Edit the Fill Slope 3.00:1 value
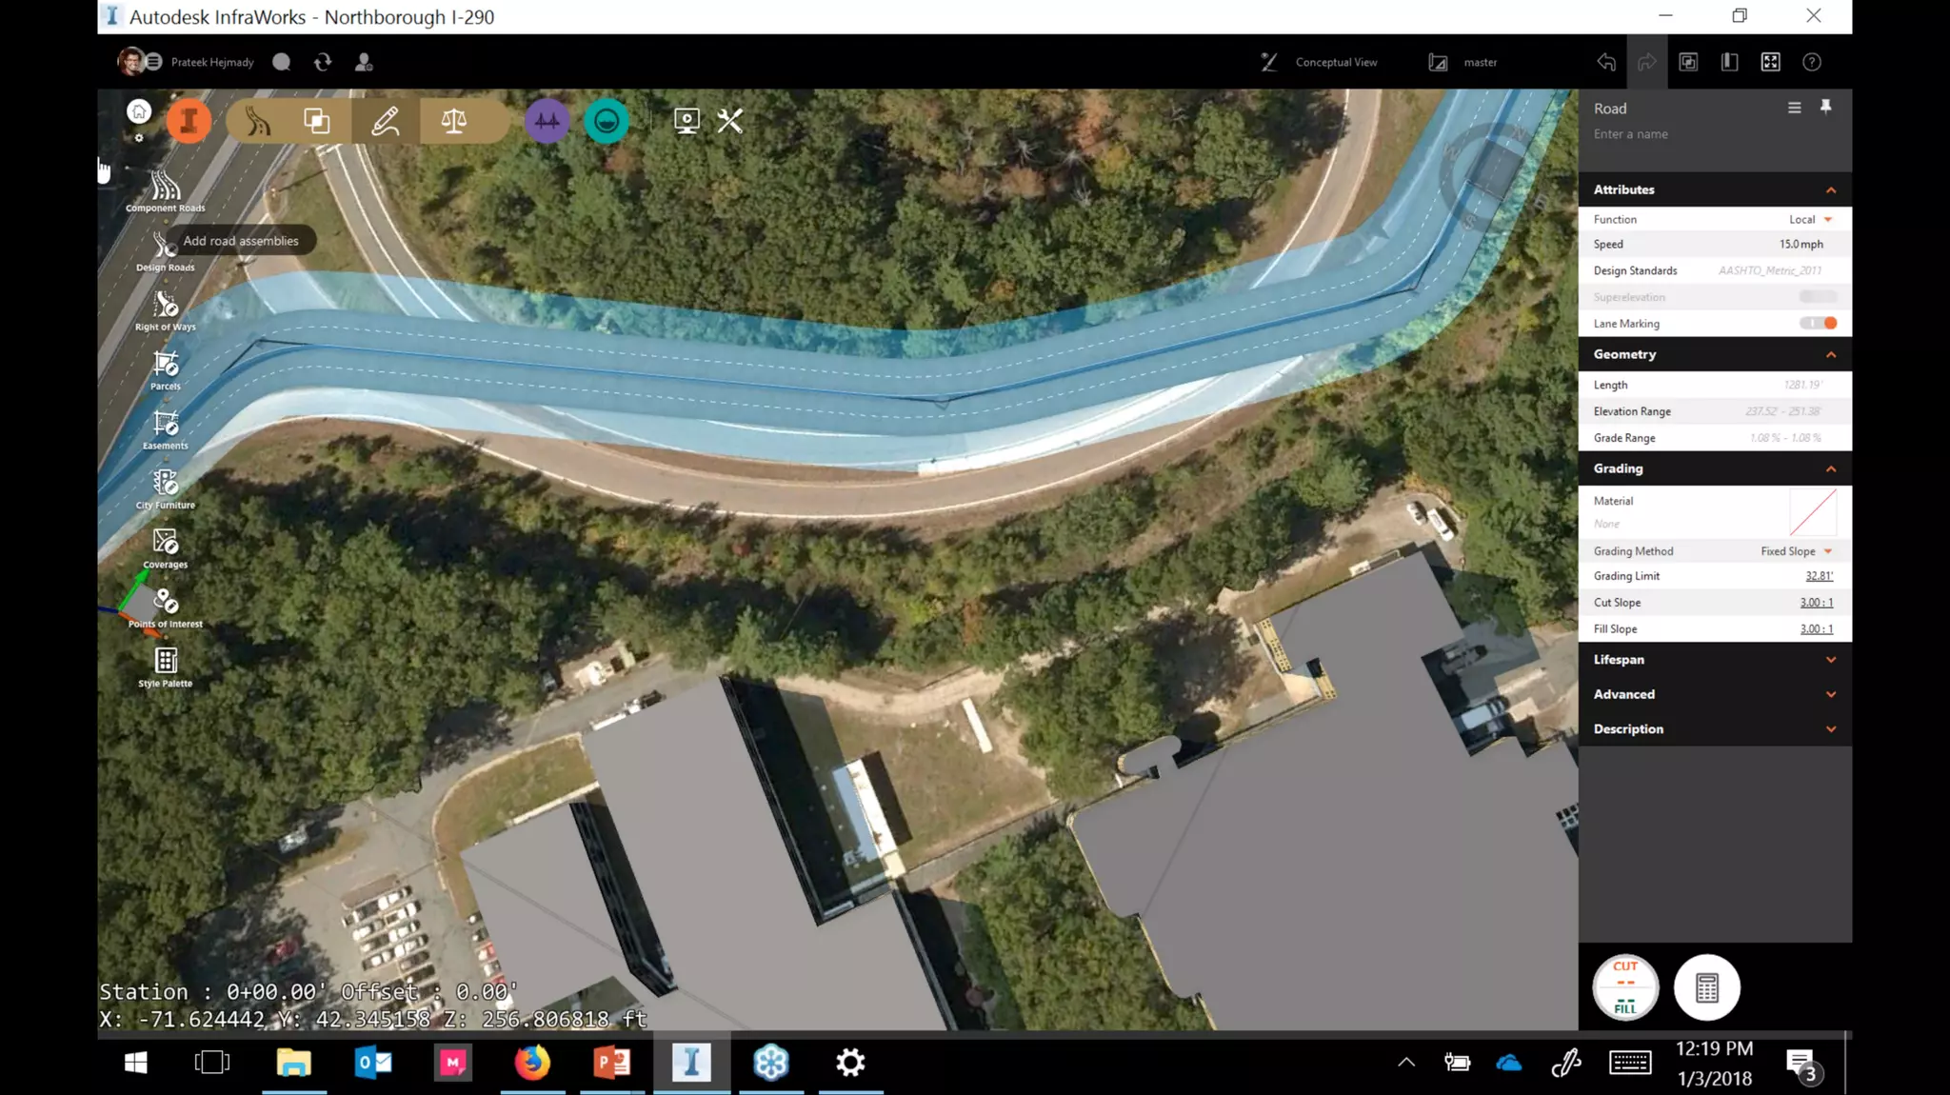1950x1095 pixels. (x=1816, y=629)
